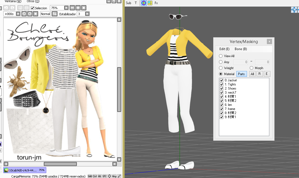299x178 pixels.
Task: Uncheck the 7: frame material
Action: point(222,109)
